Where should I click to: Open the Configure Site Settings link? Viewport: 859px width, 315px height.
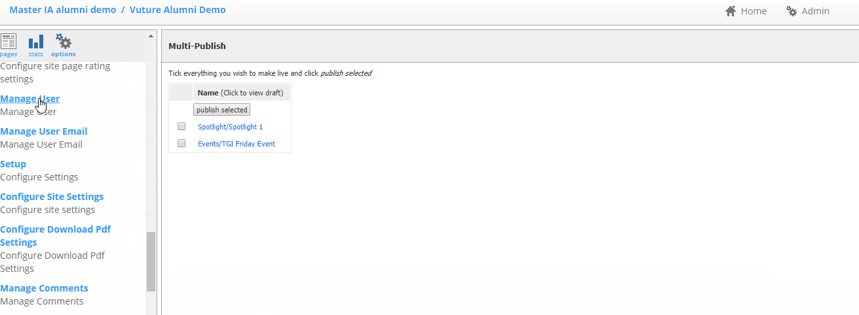(x=52, y=197)
